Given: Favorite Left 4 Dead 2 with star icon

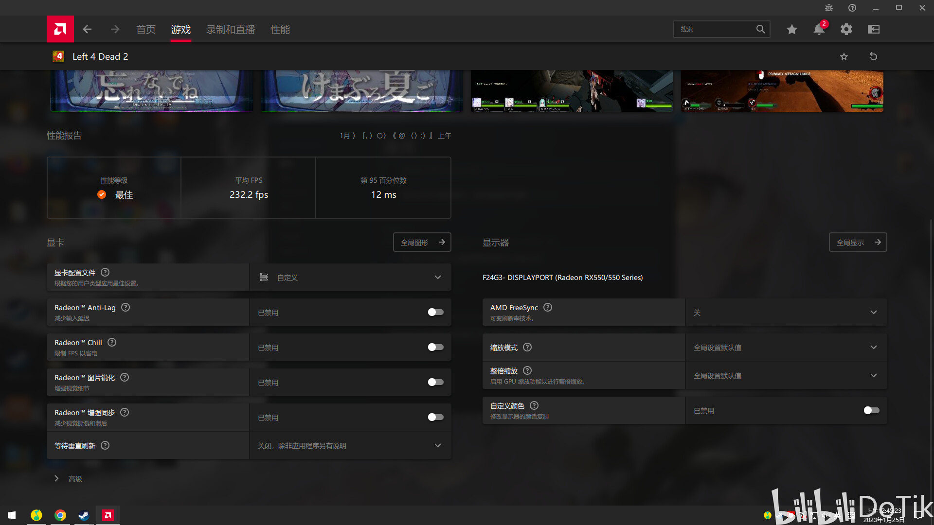Looking at the screenshot, I should coord(844,56).
